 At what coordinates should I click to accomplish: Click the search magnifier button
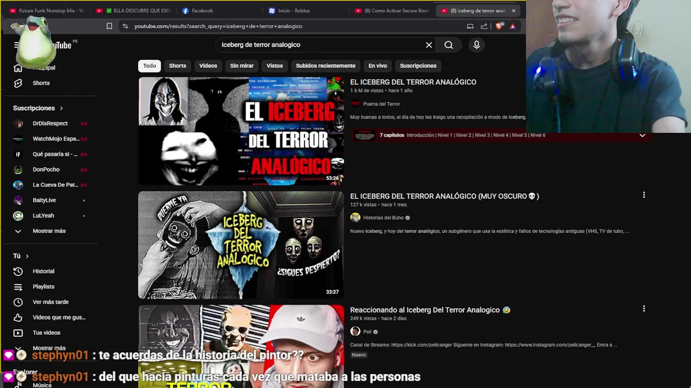click(x=449, y=45)
